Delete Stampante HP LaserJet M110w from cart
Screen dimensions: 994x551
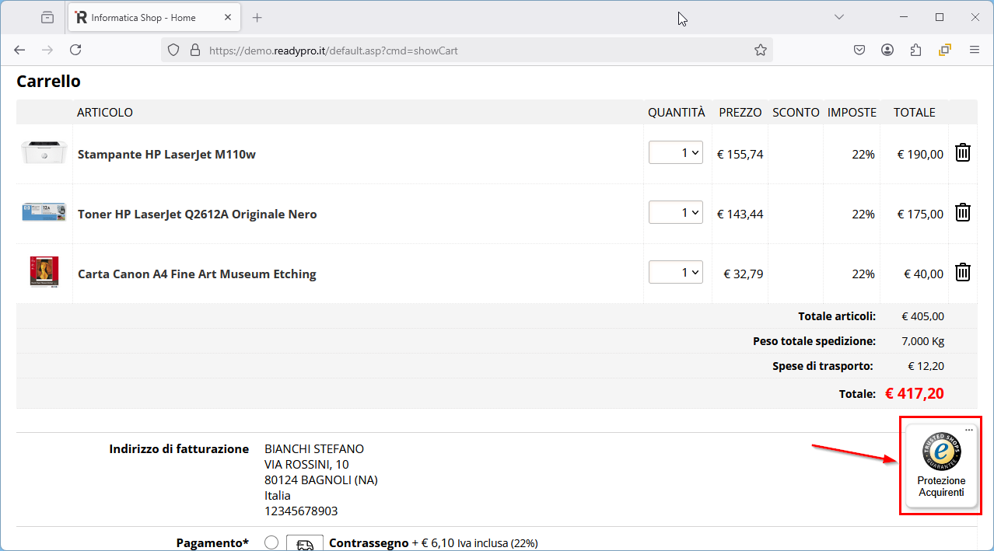click(x=963, y=152)
